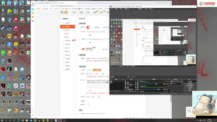Expand the 主播相关 sidebar section
217x122 pixels.
73,23
